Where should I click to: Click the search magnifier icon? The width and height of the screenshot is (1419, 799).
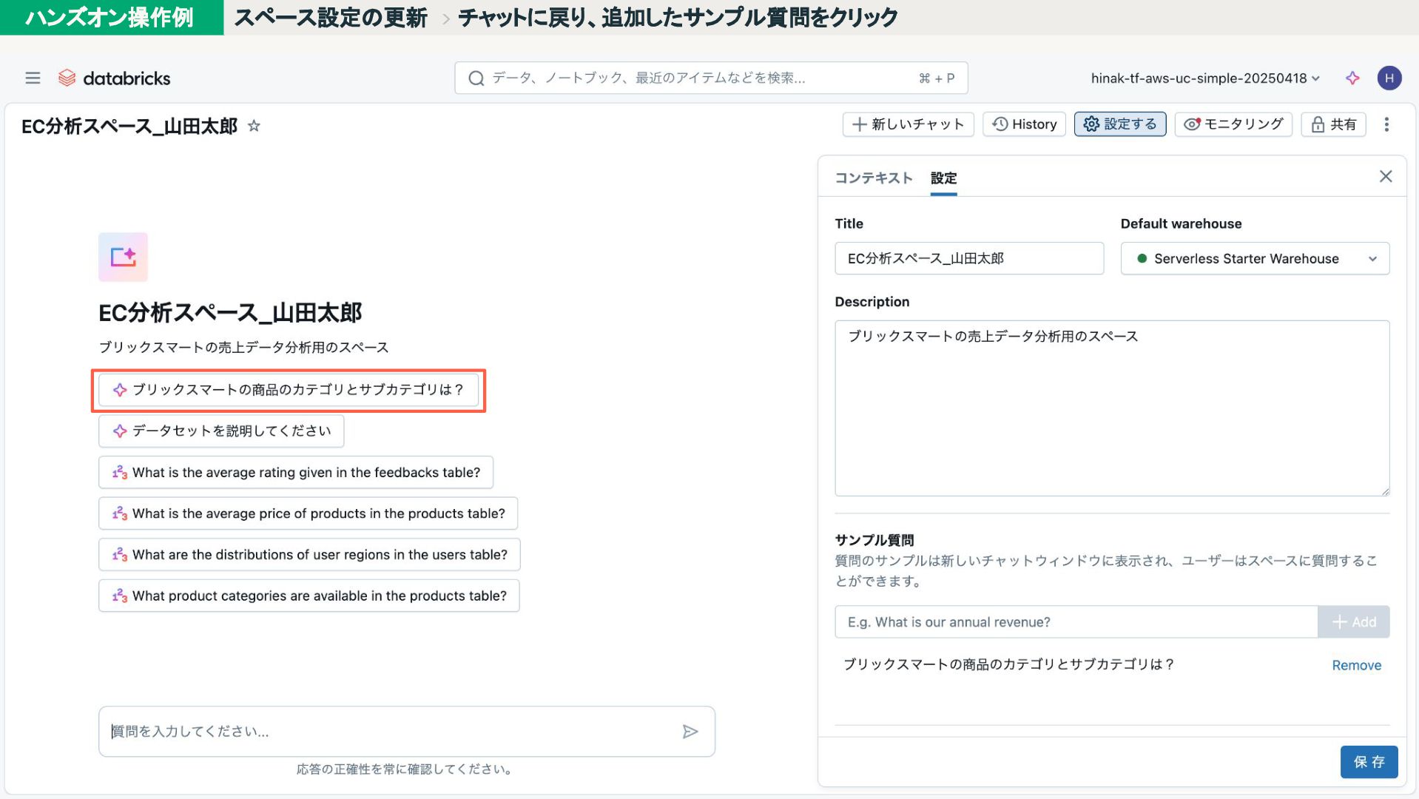[x=476, y=78]
